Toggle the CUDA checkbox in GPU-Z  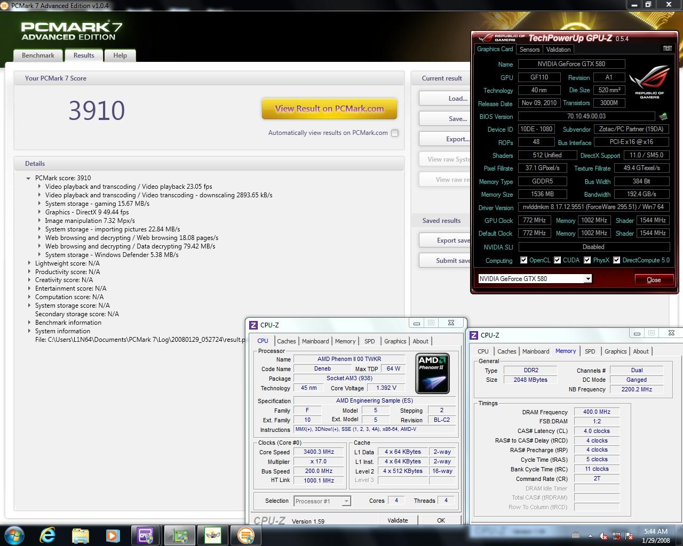[x=557, y=260]
